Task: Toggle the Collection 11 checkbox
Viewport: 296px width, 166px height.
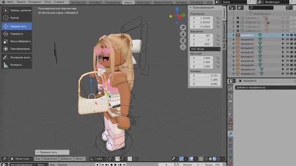Action: 238,23
